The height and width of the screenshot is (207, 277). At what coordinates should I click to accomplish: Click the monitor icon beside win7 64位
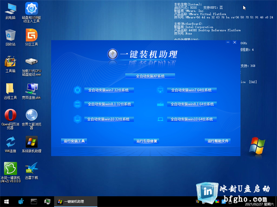point(160,90)
